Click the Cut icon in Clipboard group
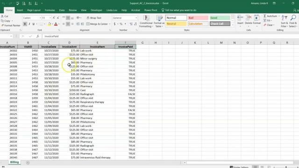299x168 pixels. (x=5, y=16)
